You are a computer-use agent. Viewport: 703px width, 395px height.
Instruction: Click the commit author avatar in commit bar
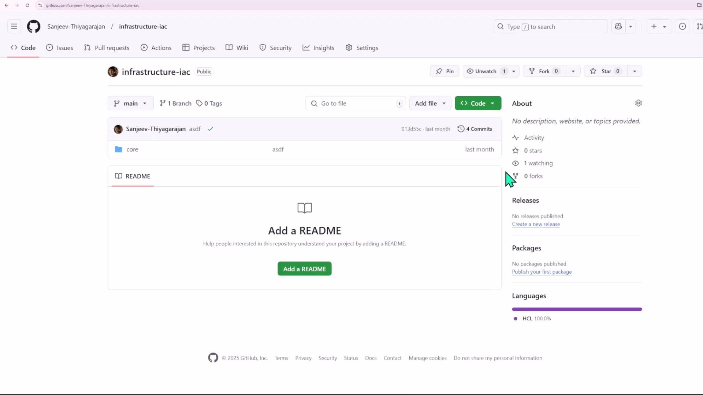click(118, 129)
